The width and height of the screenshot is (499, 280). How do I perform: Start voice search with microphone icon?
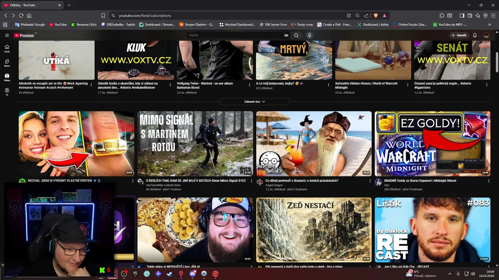pyautogui.click(x=310, y=35)
